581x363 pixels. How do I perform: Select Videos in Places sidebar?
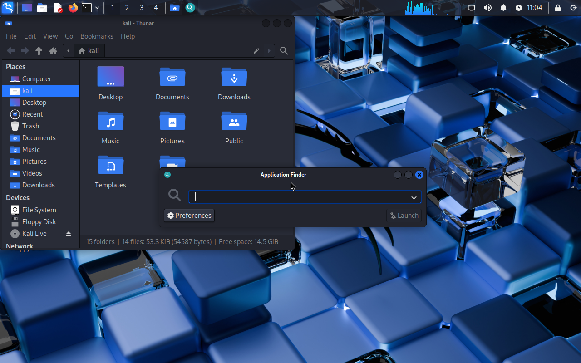click(x=41, y=173)
